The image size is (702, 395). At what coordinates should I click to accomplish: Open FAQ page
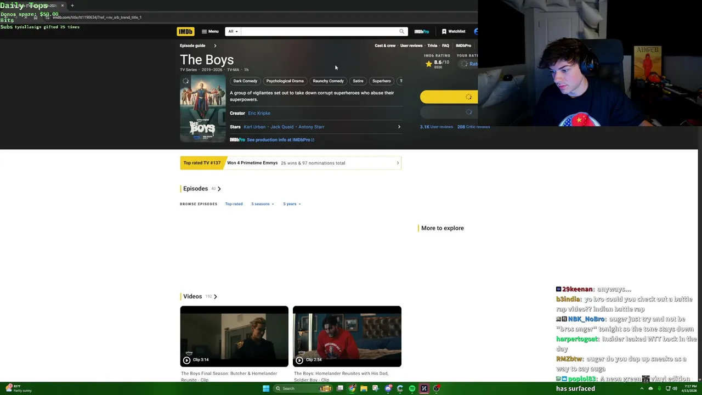445,46
